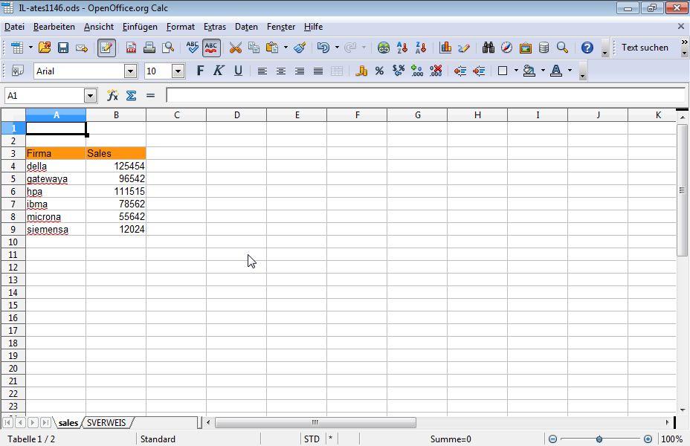690x446 pixels.
Task: Zoom in with the plus button
Action: tap(648, 439)
